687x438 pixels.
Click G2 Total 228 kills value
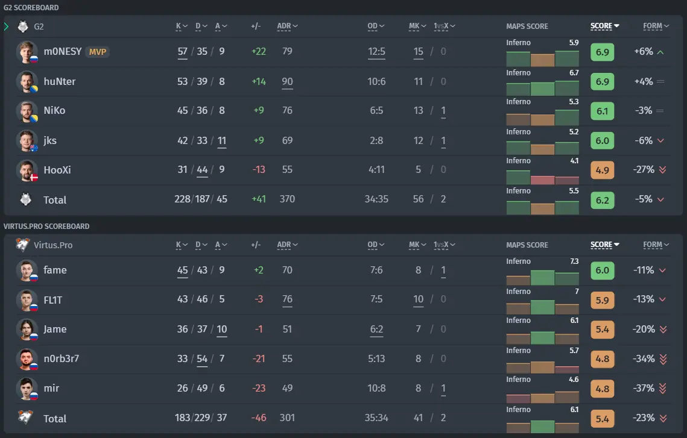click(182, 199)
